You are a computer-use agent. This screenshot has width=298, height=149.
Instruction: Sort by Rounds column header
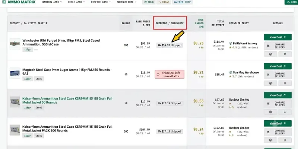(126, 23)
